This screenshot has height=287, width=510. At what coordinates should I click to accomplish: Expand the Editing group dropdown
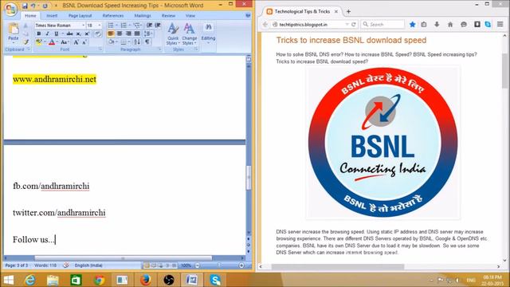(x=208, y=33)
